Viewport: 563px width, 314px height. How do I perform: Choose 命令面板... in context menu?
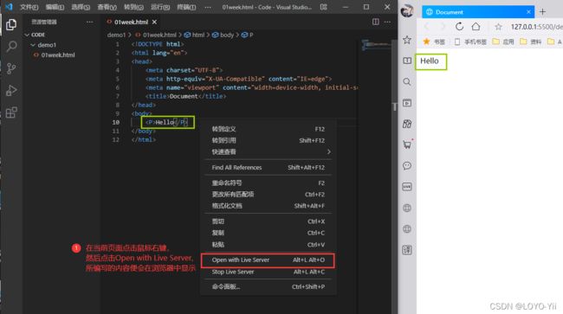tap(269, 287)
